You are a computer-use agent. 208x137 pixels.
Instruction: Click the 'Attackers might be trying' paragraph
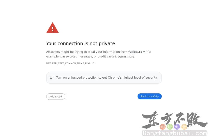(99, 54)
